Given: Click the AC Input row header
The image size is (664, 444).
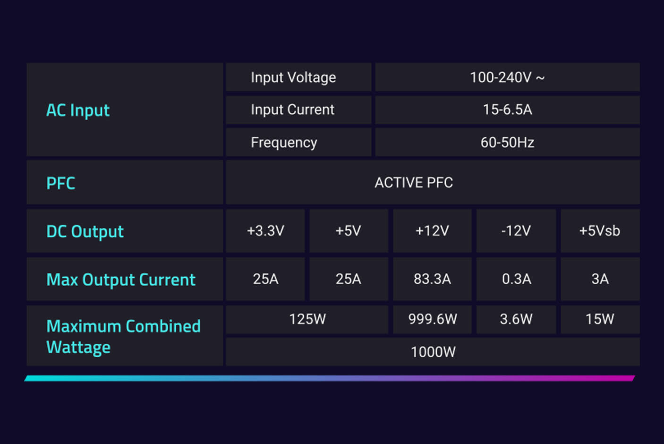Looking at the screenshot, I should 78,110.
